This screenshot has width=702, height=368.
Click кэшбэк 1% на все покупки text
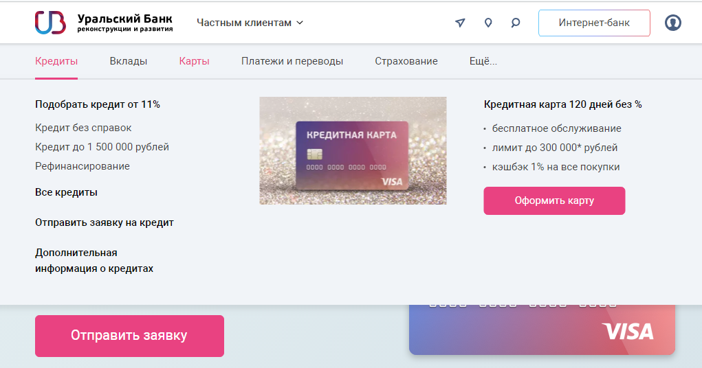click(556, 168)
